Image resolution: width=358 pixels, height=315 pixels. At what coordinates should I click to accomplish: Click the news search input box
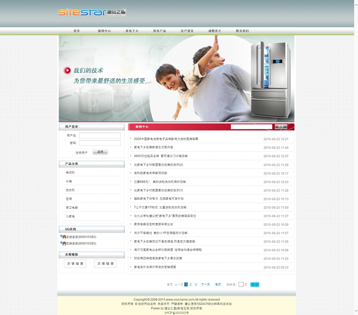[251, 127]
